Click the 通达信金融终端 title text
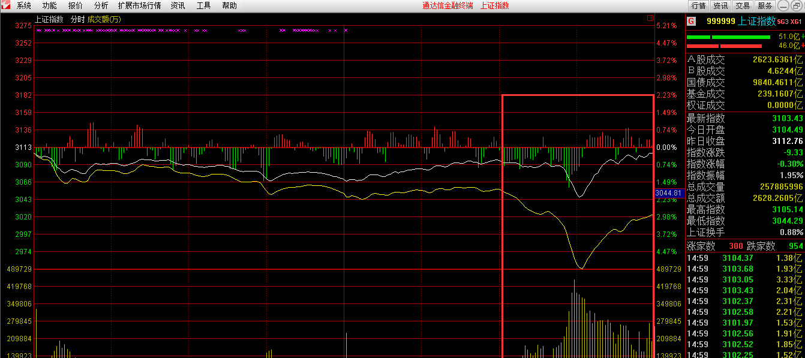This screenshot has width=805, height=358. (x=447, y=5)
